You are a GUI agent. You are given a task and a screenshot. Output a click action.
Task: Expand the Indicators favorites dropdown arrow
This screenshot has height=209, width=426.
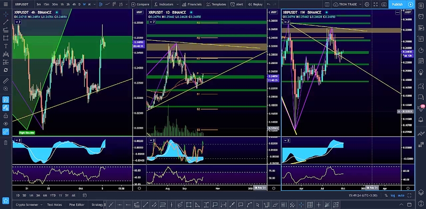click(177, 4)
